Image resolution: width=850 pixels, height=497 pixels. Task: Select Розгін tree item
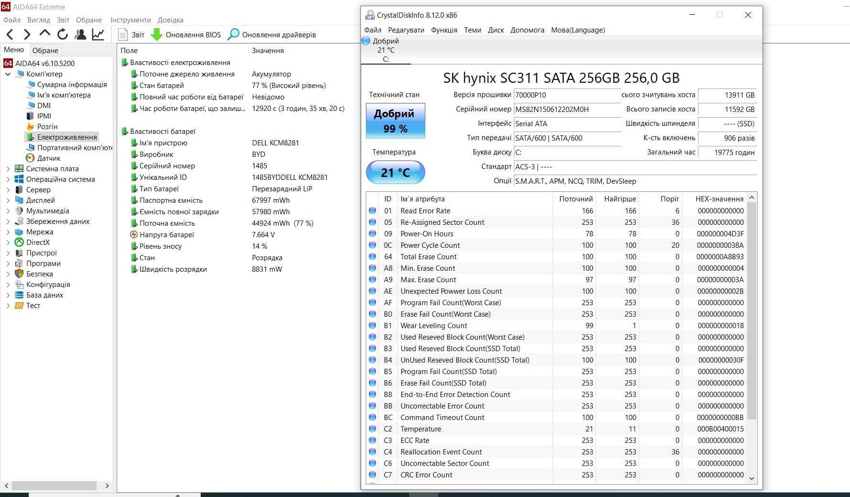tap(47, 127)
